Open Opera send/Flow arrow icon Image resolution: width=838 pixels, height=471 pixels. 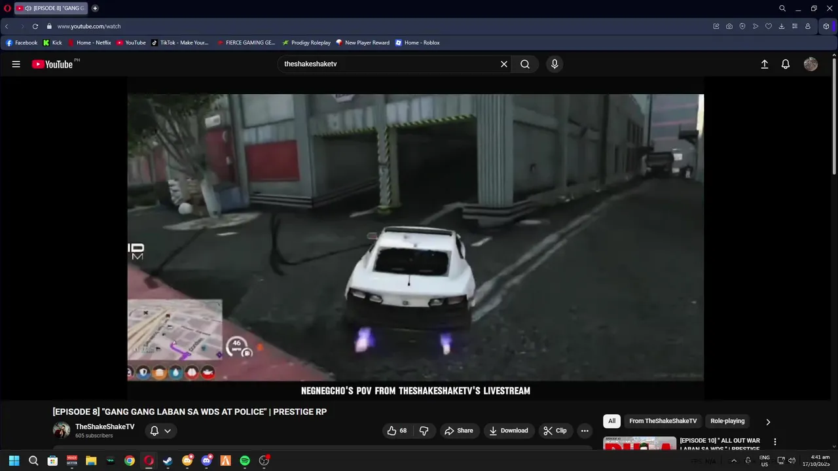point(756,26)
